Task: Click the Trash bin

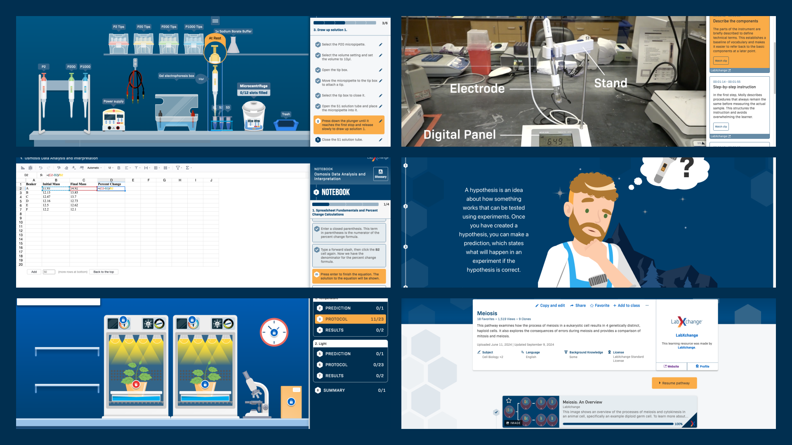Action: [286, 124]
